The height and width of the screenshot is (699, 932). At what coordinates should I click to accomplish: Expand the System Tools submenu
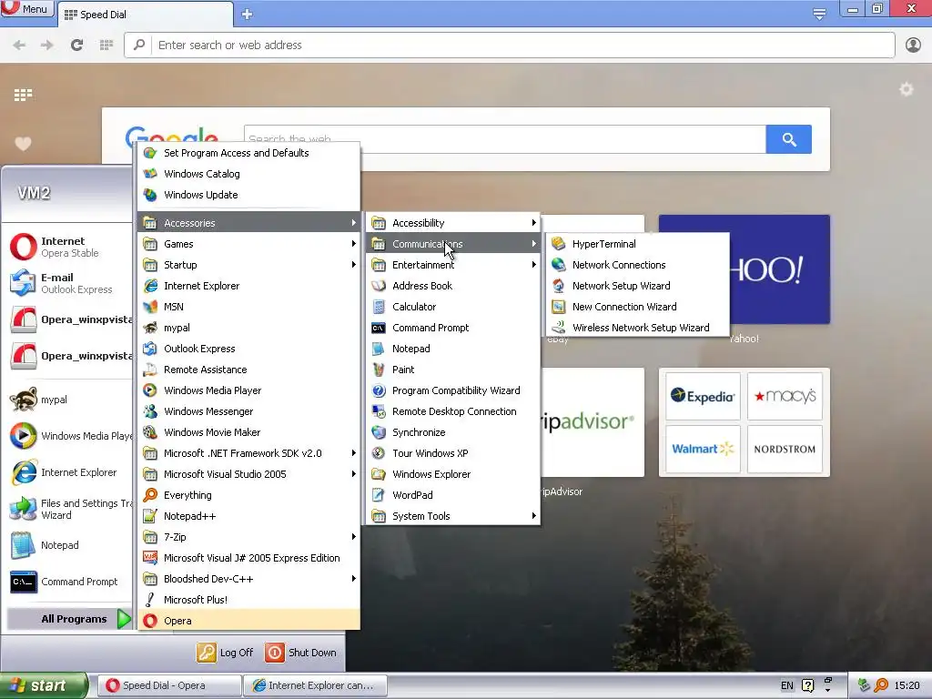[453, 516]
